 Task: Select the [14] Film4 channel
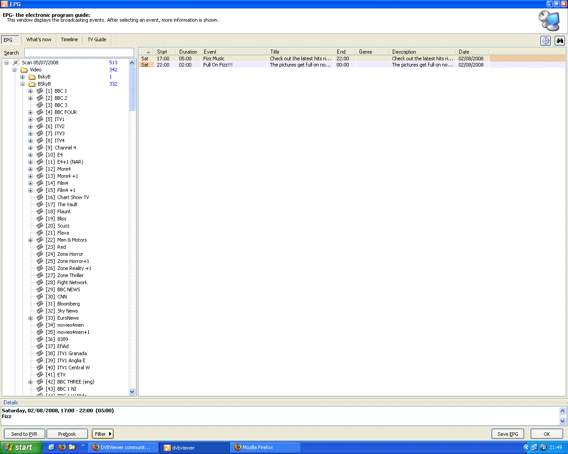coord(57,183)
